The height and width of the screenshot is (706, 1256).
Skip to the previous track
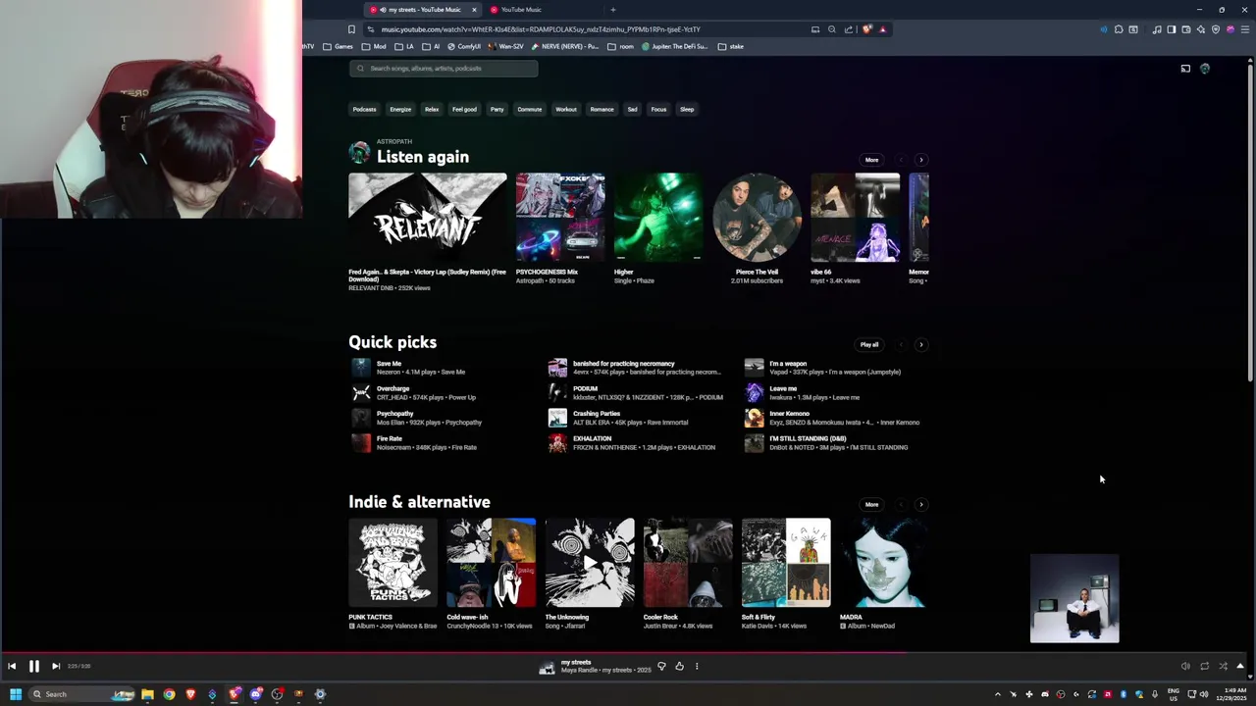[12, 666]
